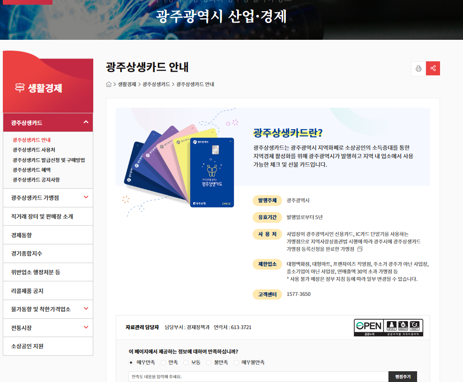The height and width of the screenshot is (382, 463).
Task: Click the red share icon
Action: (433, 68)
